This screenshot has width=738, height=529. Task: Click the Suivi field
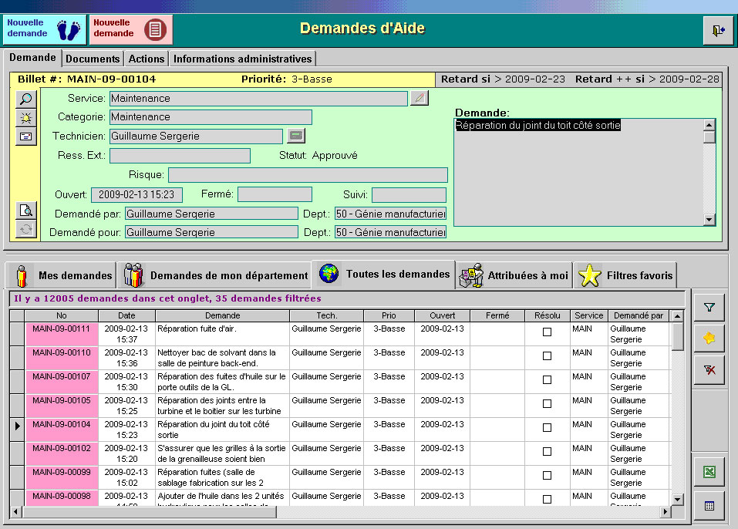coord(409,194)
